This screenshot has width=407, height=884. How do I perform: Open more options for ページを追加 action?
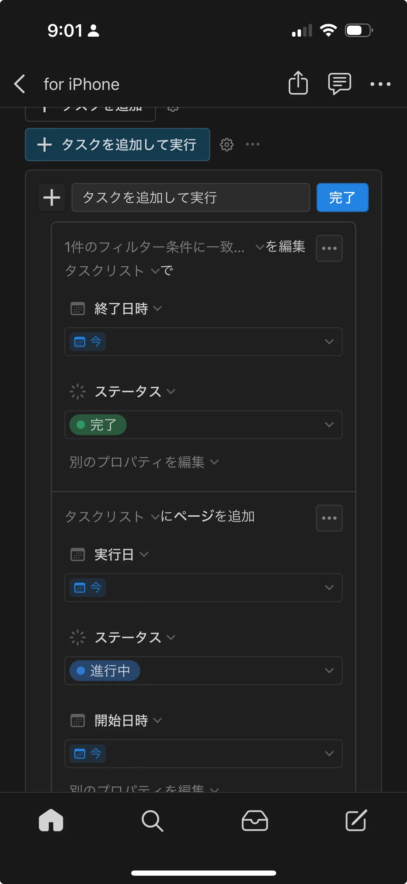[329, 518]
